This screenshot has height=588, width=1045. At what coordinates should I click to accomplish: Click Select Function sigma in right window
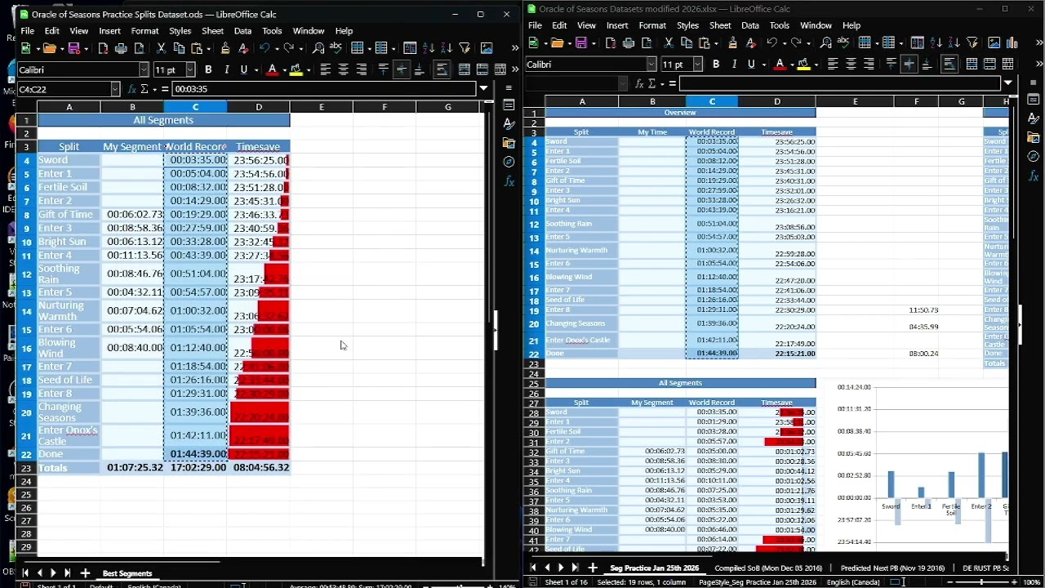pyautogui.click(x=652, y=83)
